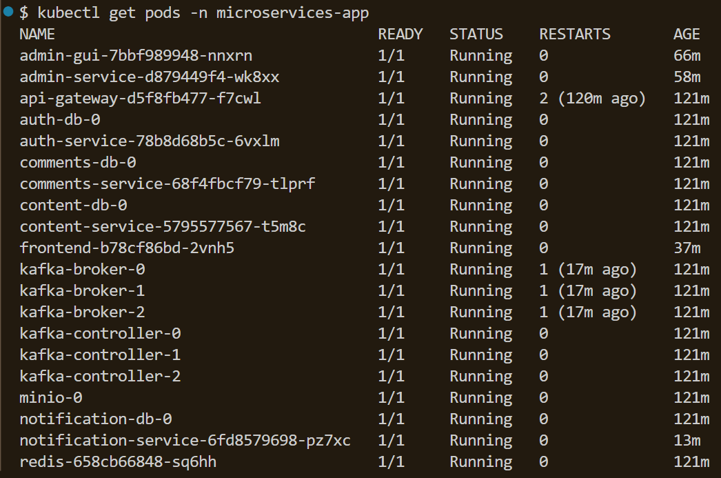Image resolution: width=721 pixels, height=478 pixels.
Task: Click the frontend-b78cf86bd-2vnh5 pod name
Action: [127, 248]
